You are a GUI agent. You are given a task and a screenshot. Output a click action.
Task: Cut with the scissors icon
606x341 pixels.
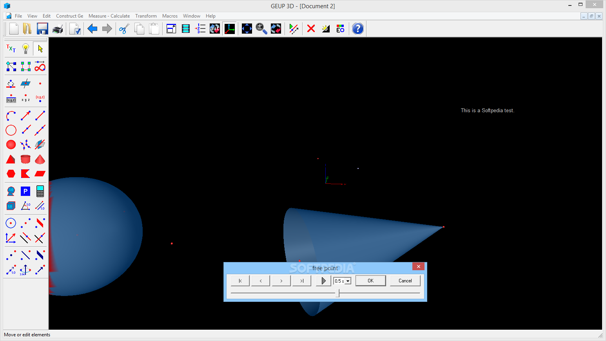(124, 29)
